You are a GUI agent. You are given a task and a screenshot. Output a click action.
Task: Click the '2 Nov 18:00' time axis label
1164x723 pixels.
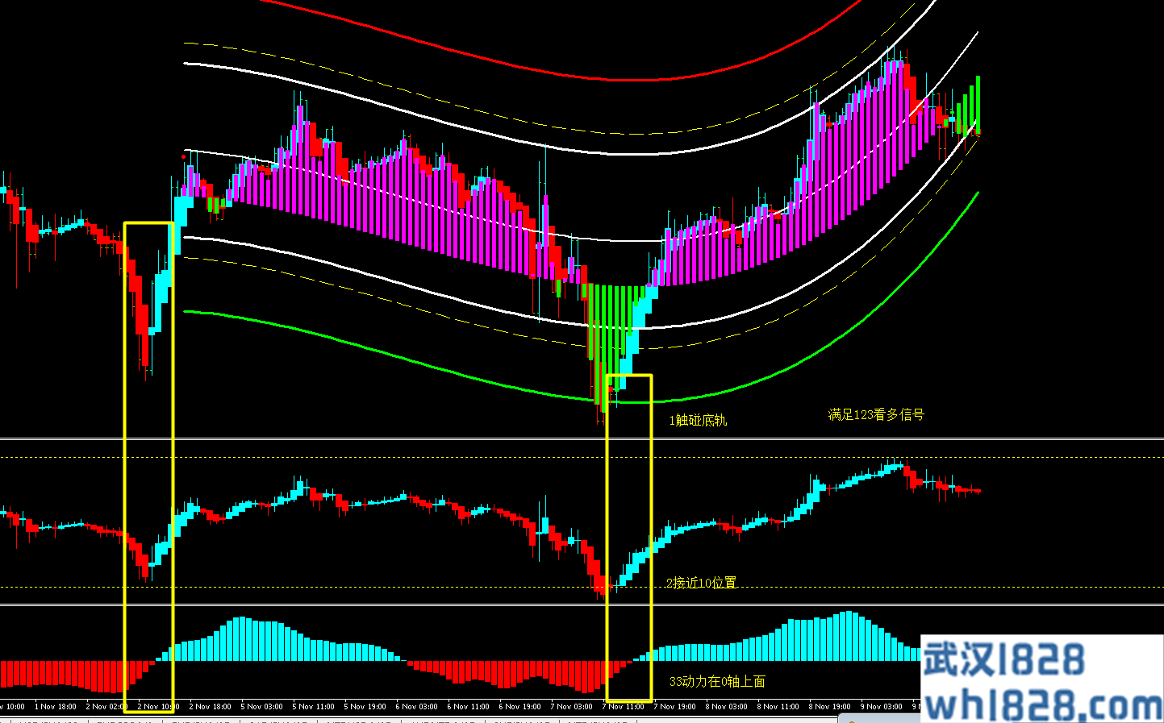point(210,707)
